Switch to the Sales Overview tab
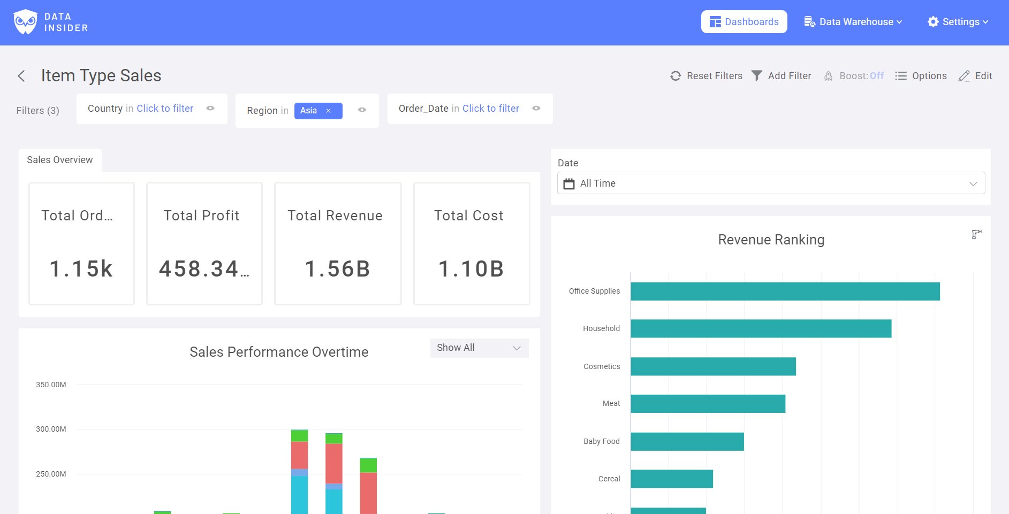Viewport: 1009px width, 514px height. pos(60,160)
